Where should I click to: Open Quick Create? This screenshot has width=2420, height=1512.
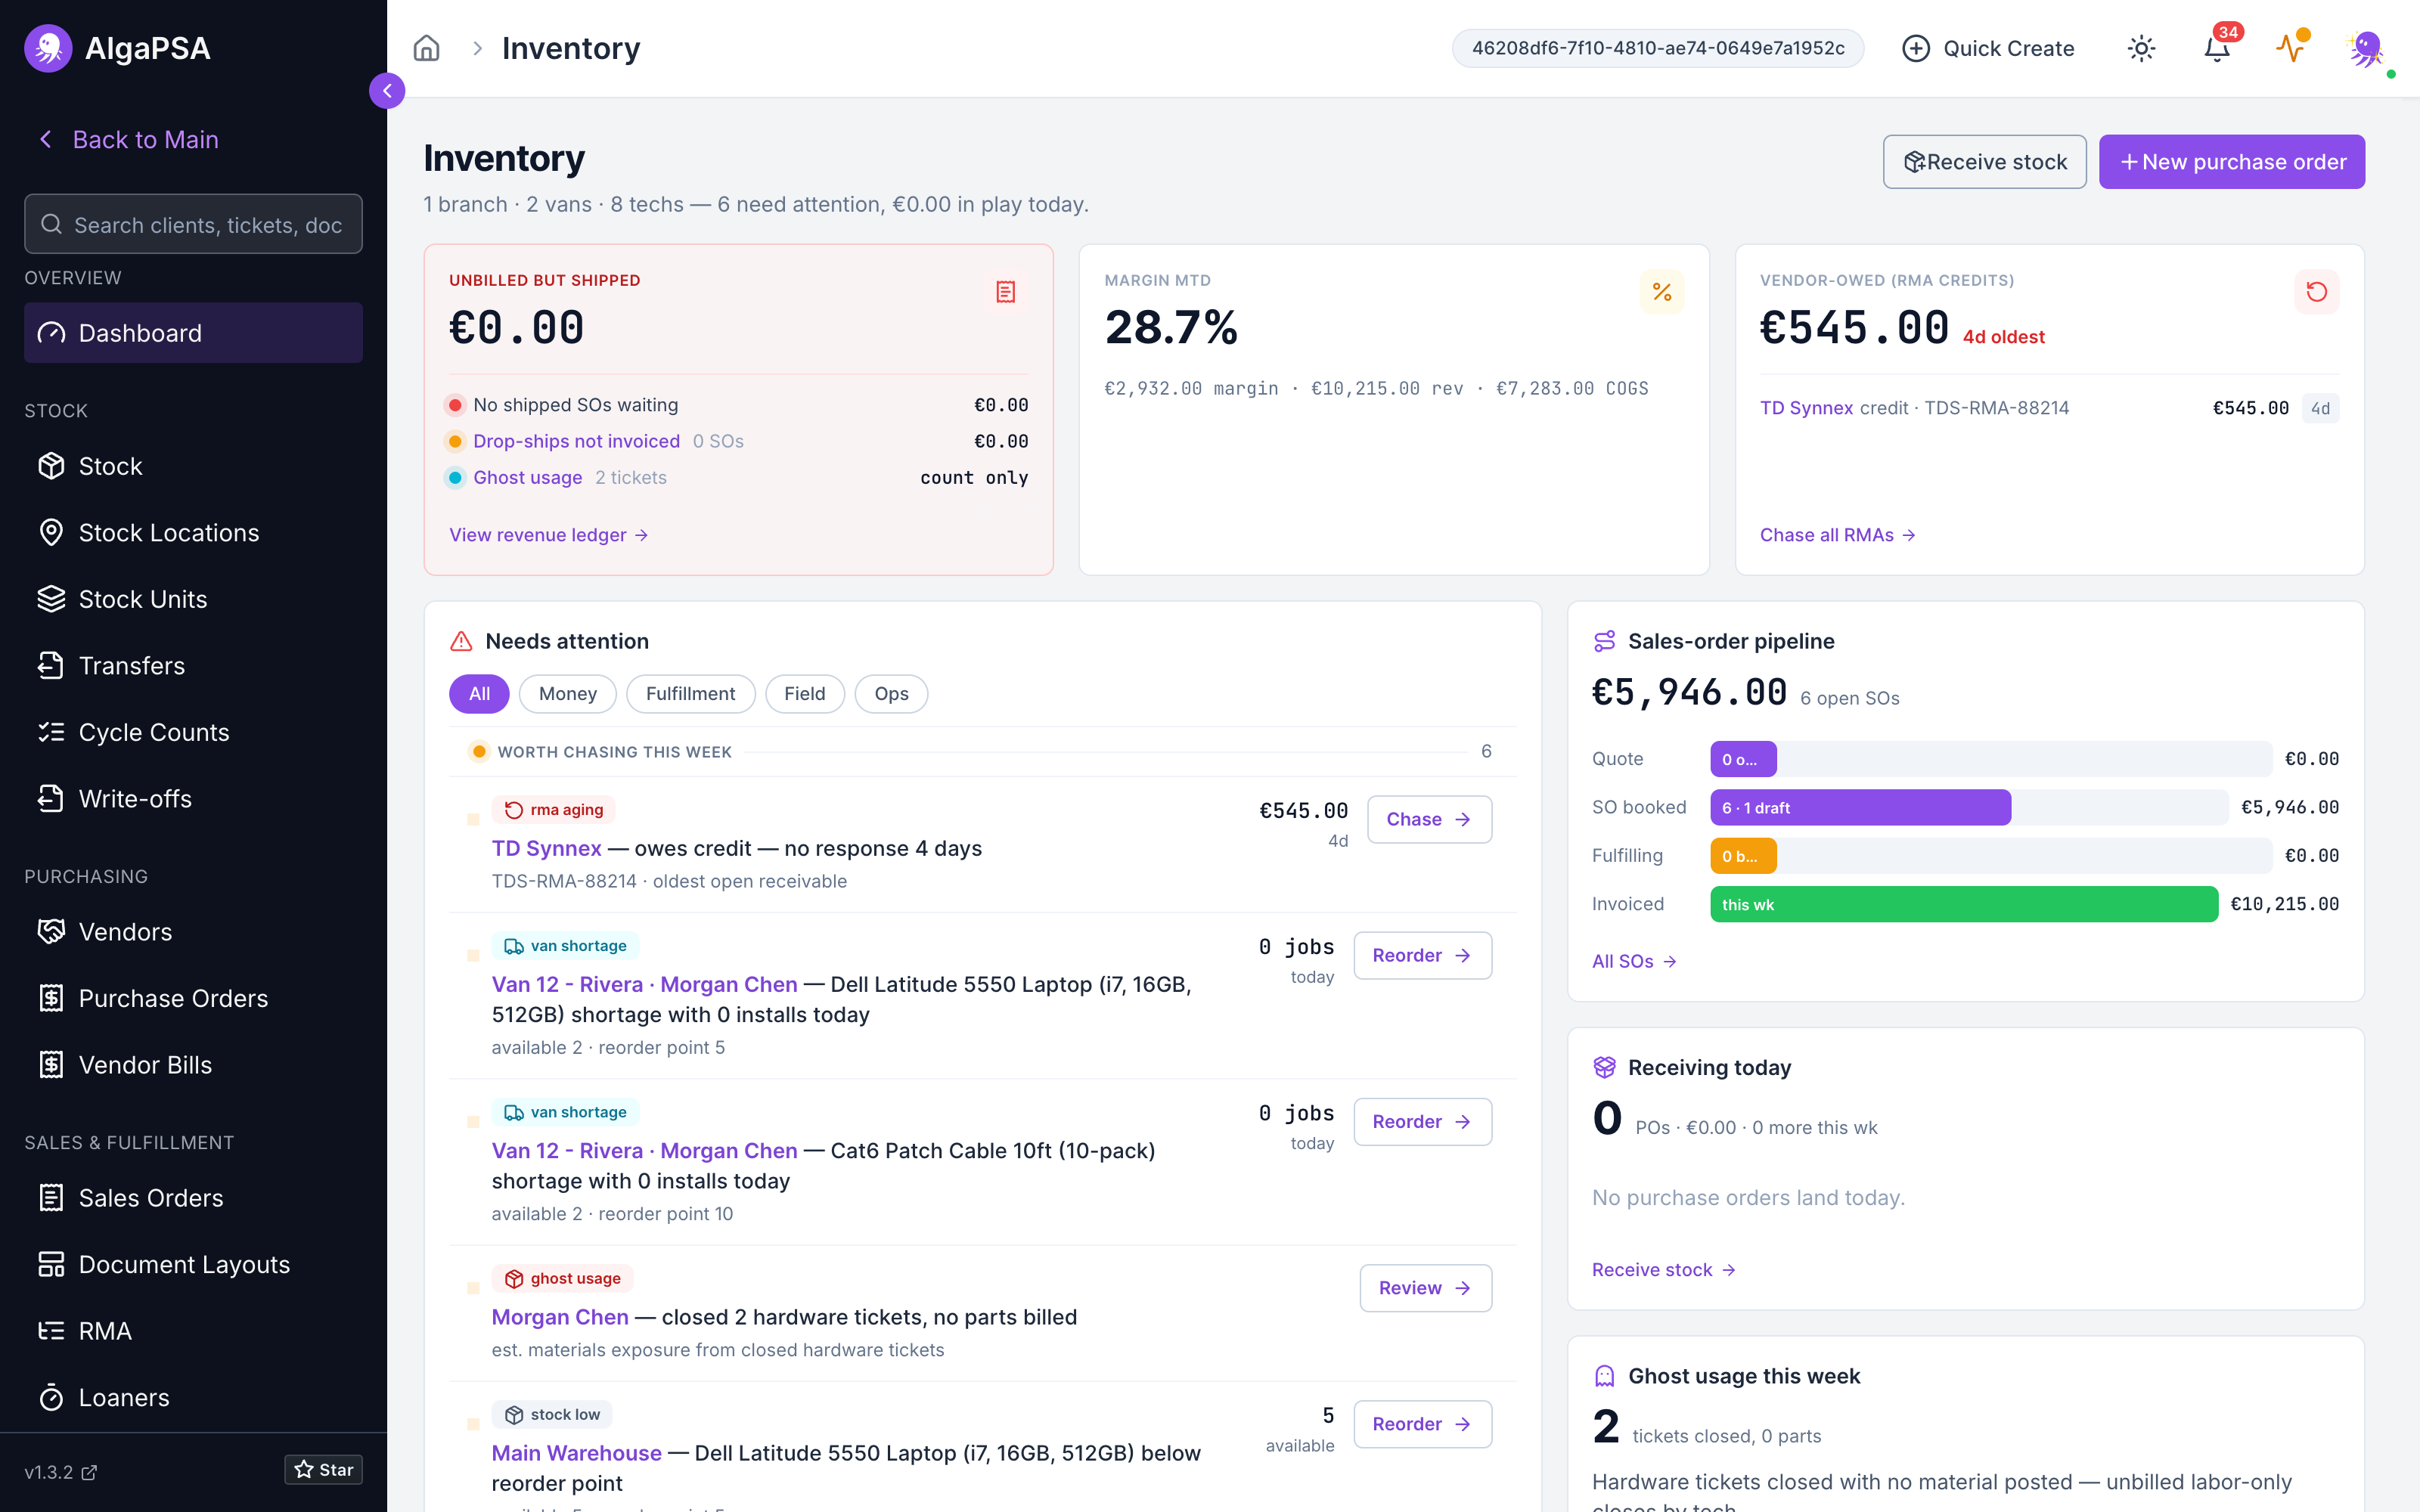(1987, 48)
